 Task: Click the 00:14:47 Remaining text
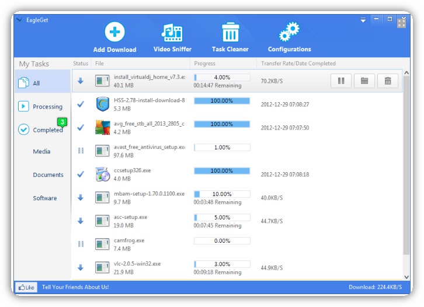[x=217, y=85]
